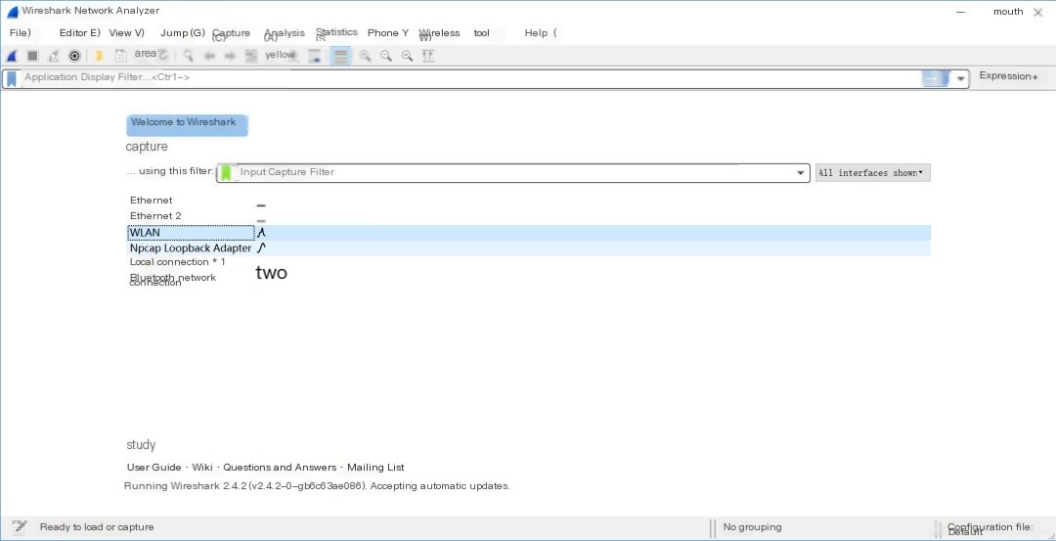
Task: Click the Welcome to Wireshark banner
Action: point(187,124)
